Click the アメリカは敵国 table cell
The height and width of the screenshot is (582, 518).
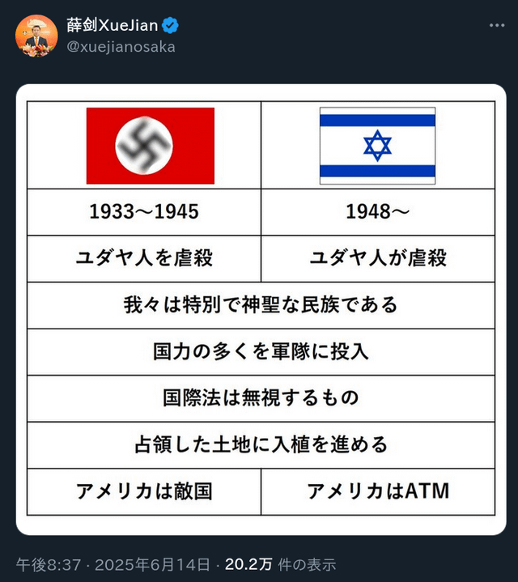(x=144, y=491)
